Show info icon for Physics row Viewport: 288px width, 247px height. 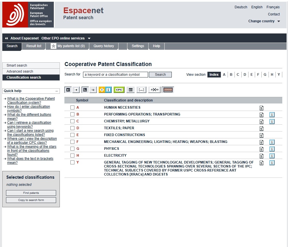coord(272,149)
